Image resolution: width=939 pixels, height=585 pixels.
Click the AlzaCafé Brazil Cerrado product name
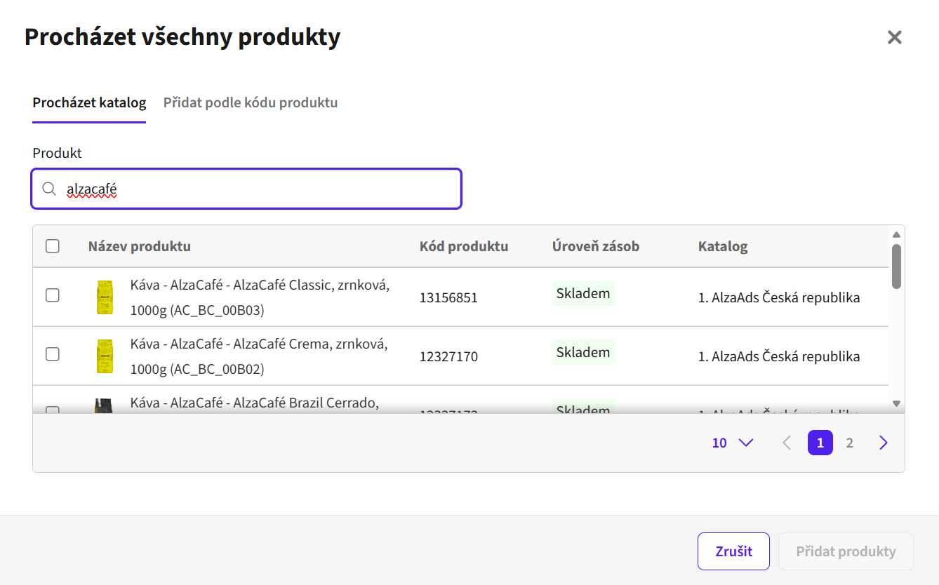coord(255,403)
